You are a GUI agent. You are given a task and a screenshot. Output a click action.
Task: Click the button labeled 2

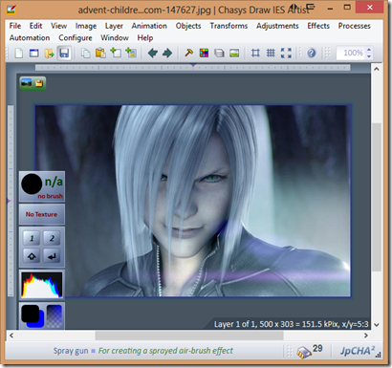[52, 238]
